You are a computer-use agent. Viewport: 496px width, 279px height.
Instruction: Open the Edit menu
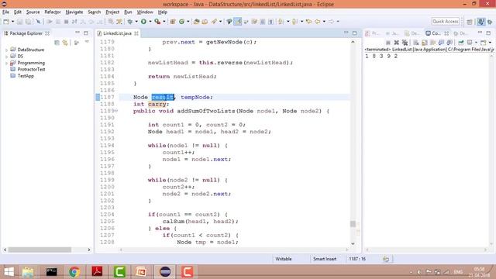click(17, 12)
